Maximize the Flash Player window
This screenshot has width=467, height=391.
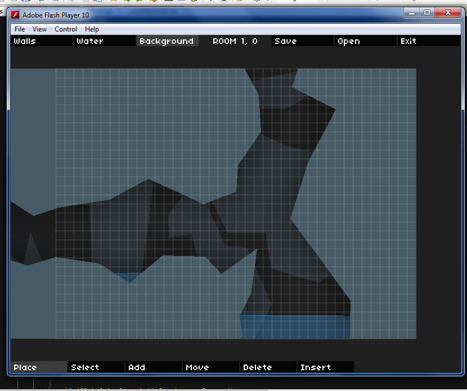427,12
